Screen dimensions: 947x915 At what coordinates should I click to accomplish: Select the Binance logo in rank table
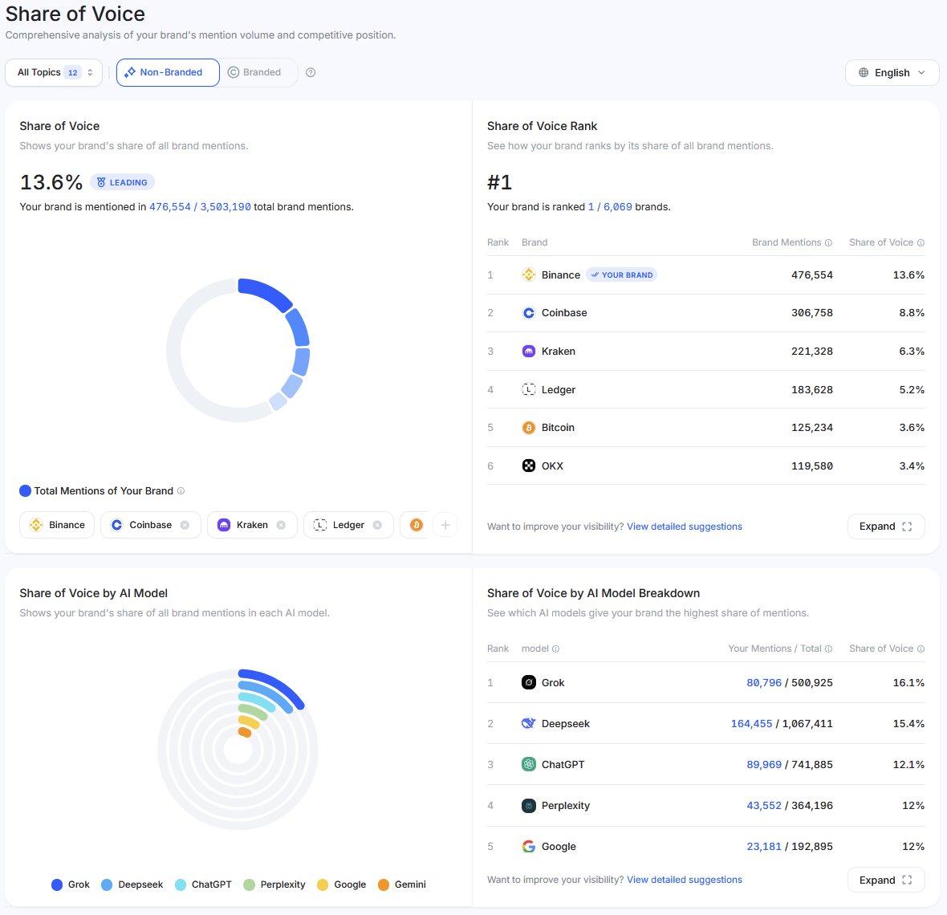coord(529,274)
